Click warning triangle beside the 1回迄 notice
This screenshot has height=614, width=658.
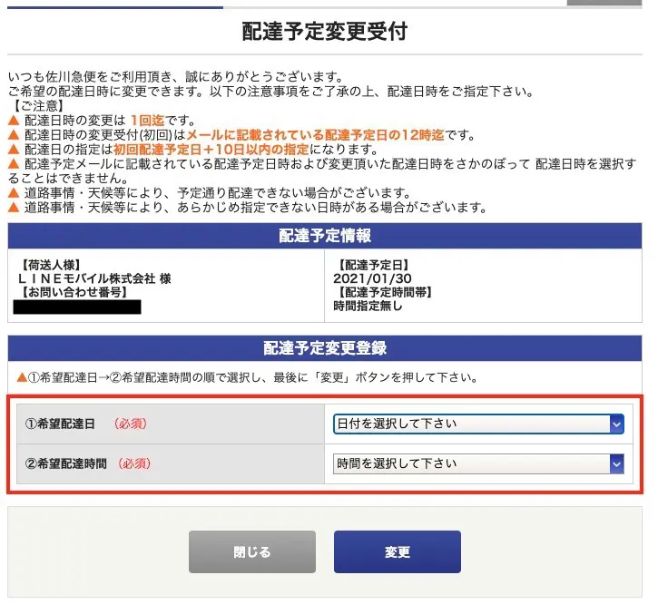[13, 121]
